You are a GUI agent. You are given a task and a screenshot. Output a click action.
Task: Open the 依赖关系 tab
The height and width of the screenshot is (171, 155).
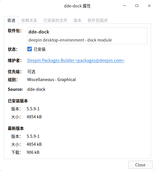tap(29, 20)
